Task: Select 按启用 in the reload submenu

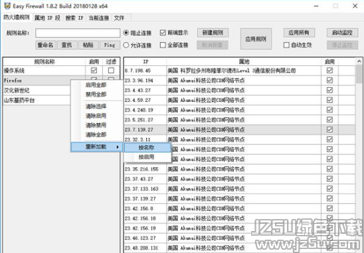Action: click(x=147, y=157)
